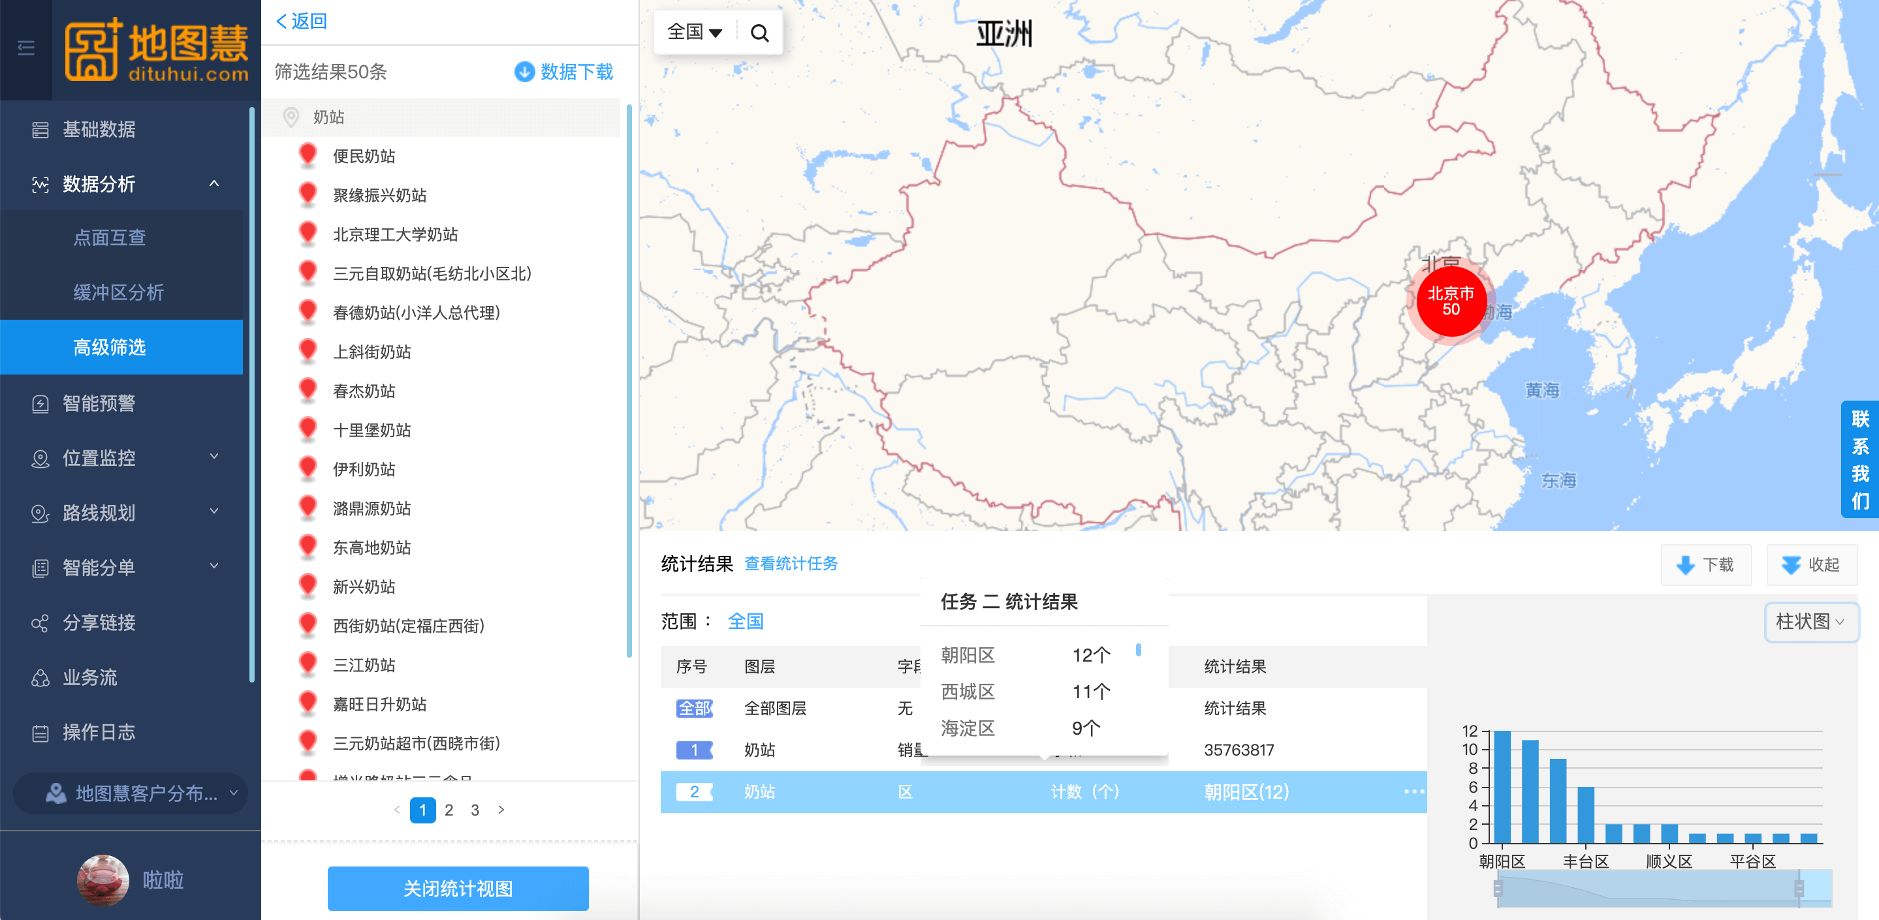Collapse the sidebar with the hamburger icon

click(26, 48)
